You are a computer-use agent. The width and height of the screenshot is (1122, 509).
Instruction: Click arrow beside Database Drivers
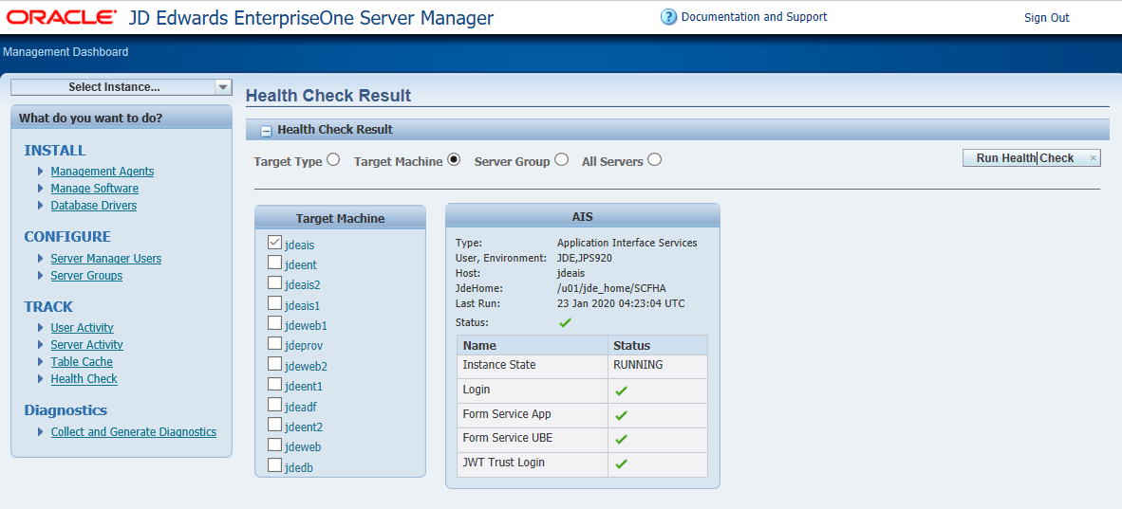(40, 206)
